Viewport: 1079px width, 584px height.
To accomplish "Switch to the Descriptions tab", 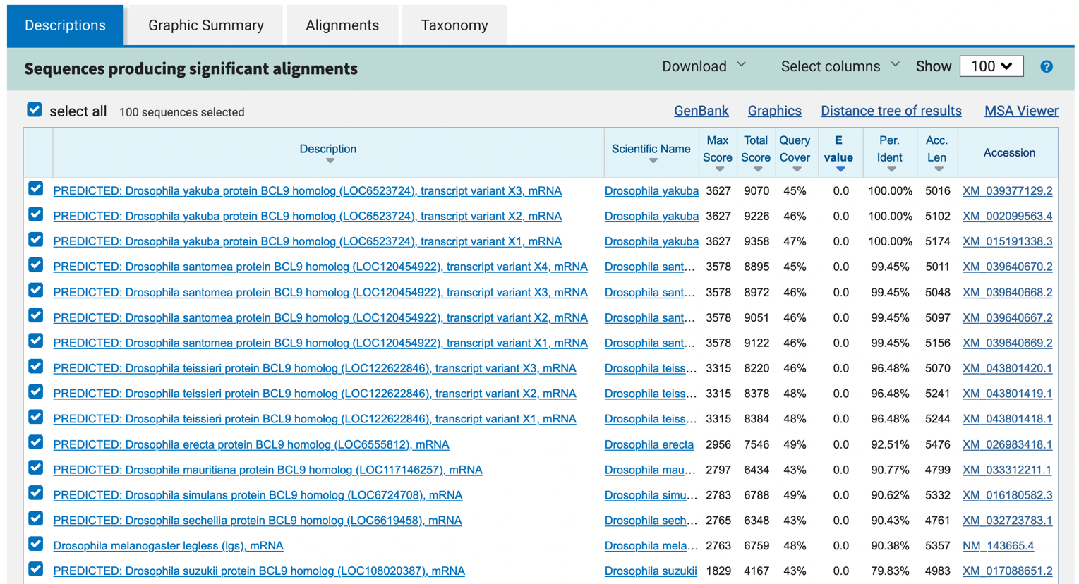I will pos(65,25).
